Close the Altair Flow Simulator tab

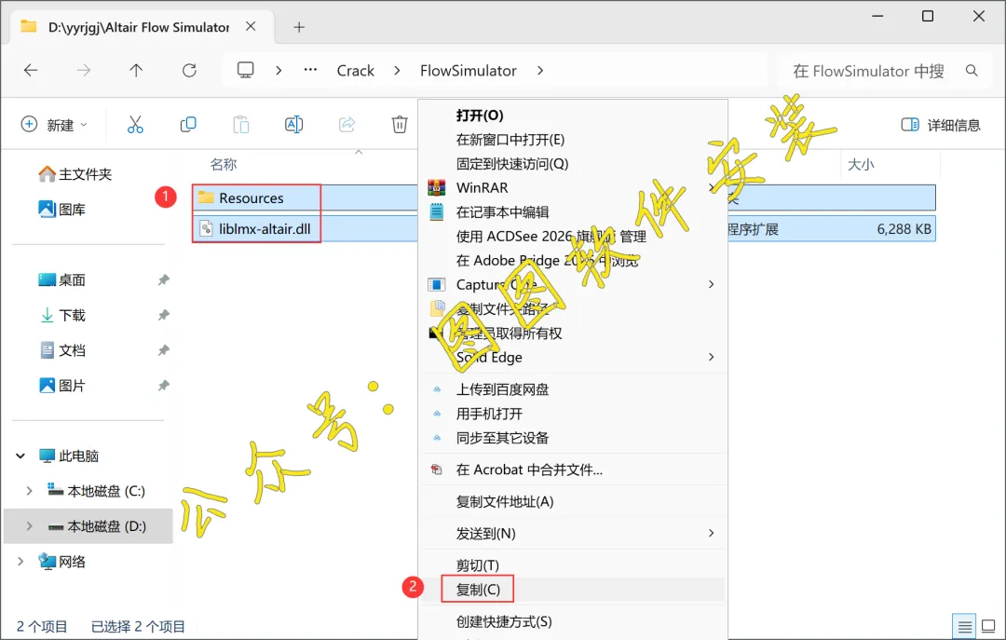(251, 26)
